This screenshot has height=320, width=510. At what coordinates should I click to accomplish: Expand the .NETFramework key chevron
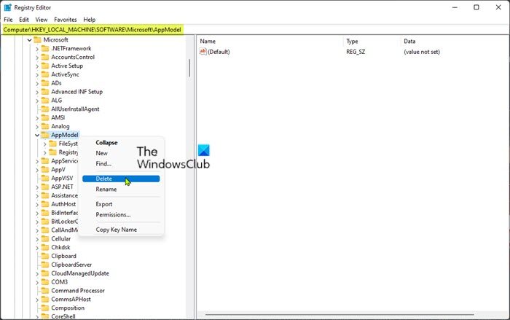[36, 49]
